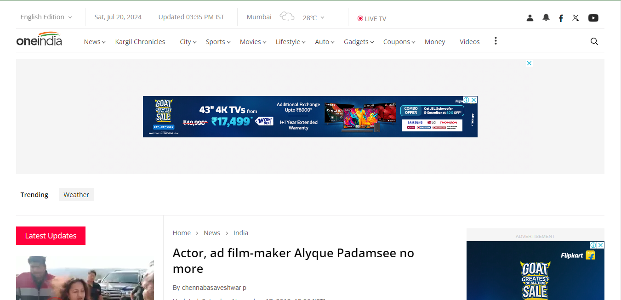Click the notification bell icon
621x300 pixels.
pyautogui.click(x=546, y=17)
